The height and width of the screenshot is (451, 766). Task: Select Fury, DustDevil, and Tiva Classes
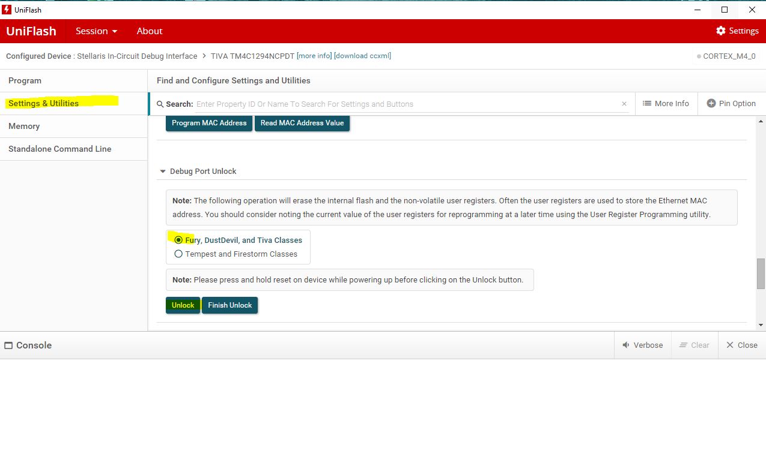(x=178, y=240)
